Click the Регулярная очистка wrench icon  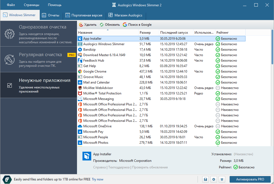(9, 60)
